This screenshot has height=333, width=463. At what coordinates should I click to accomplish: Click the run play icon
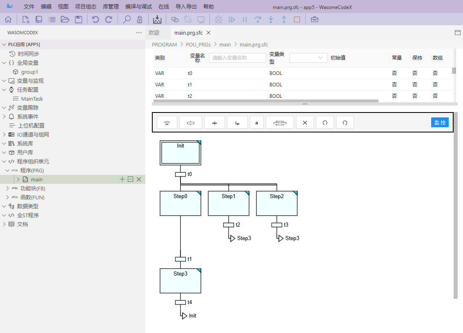[x=232, y=20]
